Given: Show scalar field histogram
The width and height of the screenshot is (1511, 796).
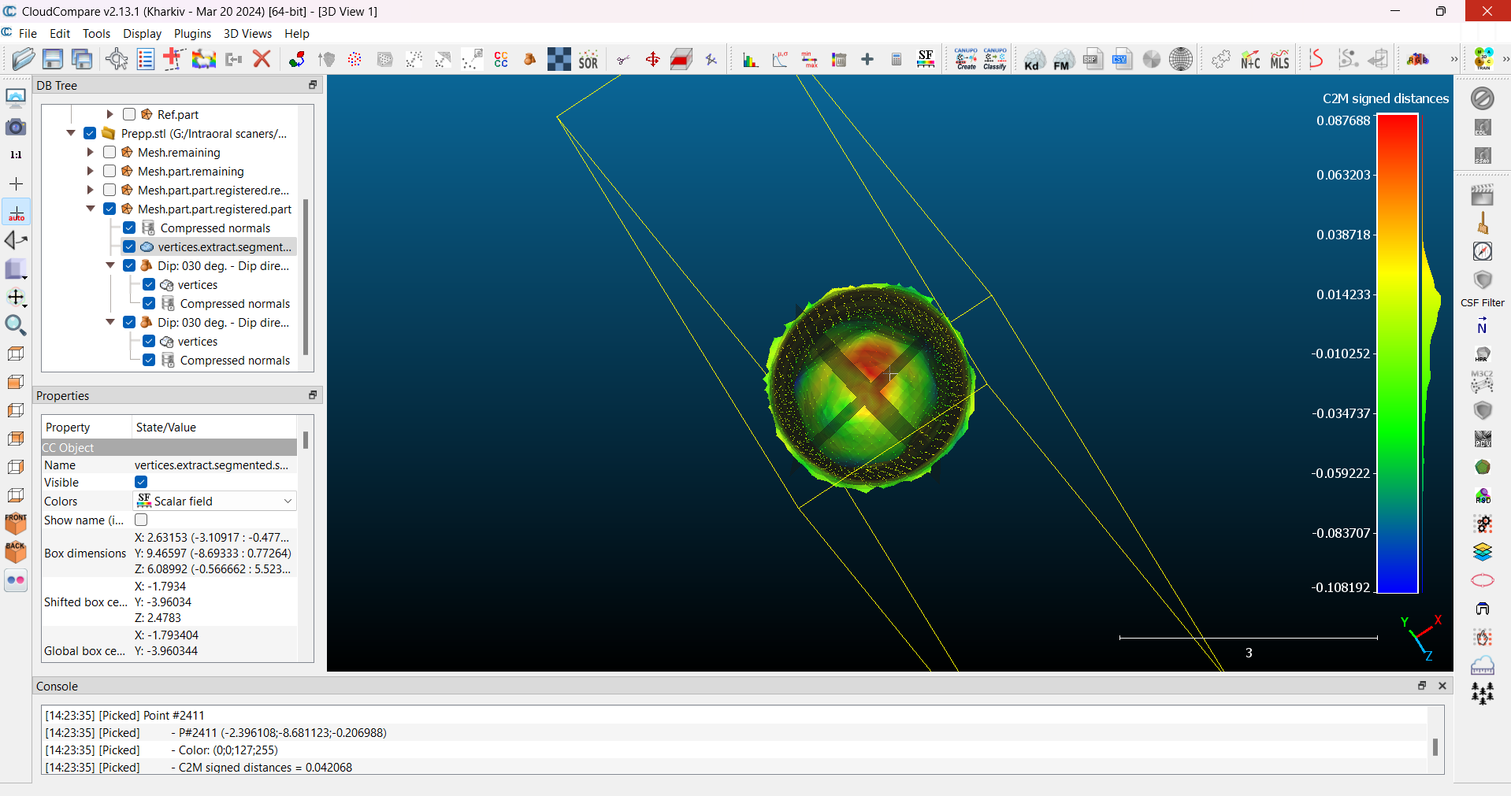Looking at the screenshot, I should click(x=750, y=60).
